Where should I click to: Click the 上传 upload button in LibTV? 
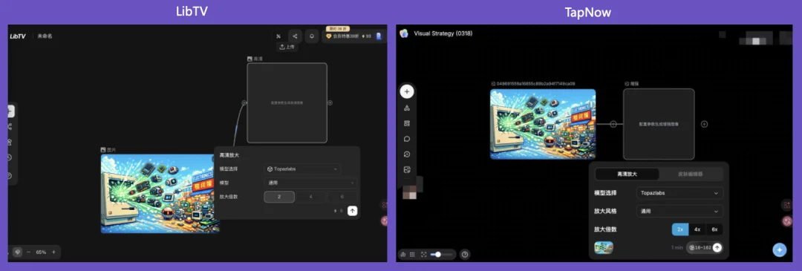click(x=287, y=47)
